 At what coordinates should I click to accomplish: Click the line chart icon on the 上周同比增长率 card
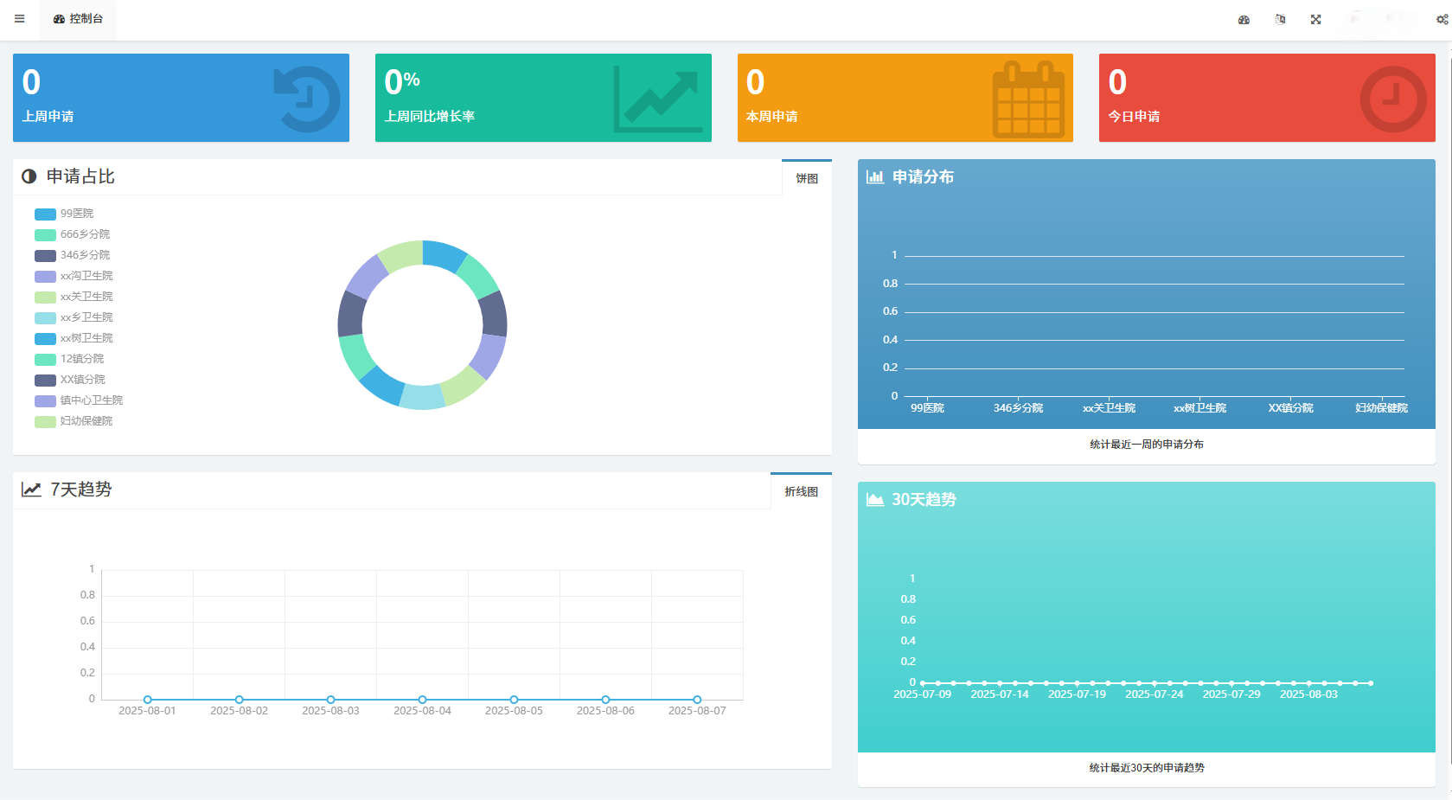[x=657, y=99]
